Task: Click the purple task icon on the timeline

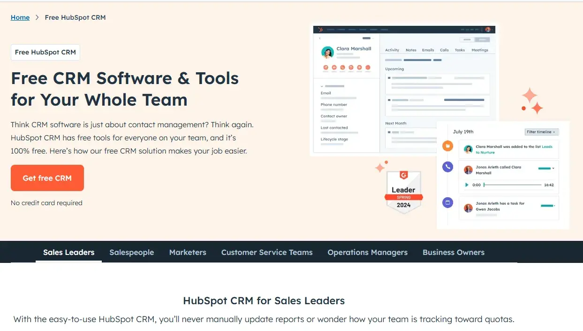Action: coord(448,203)
